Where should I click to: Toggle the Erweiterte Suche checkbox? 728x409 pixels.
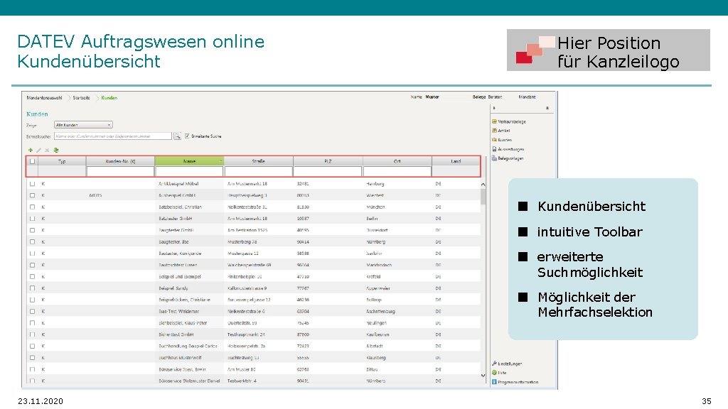click(x=187, y=136)
